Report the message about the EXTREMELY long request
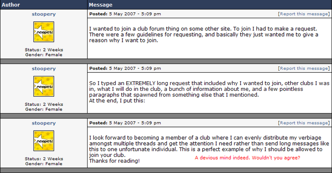This screenshot has height=173, width=332. tap(304, 68)
